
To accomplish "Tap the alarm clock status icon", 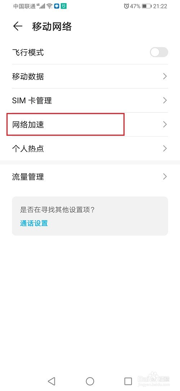I will pos(126,6).
